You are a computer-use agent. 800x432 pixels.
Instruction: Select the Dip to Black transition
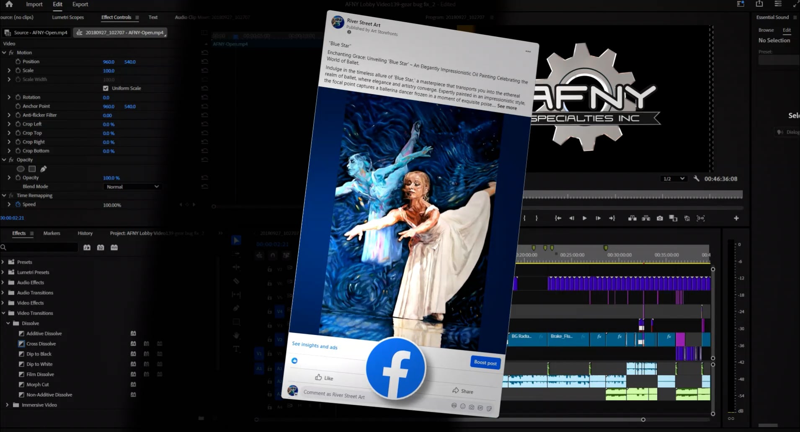click(39, 354)
